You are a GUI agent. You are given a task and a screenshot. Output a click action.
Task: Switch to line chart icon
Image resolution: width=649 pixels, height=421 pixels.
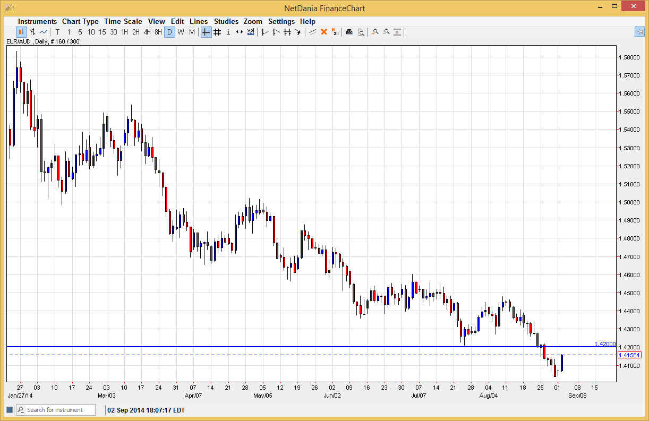click(x=44, y=32)
